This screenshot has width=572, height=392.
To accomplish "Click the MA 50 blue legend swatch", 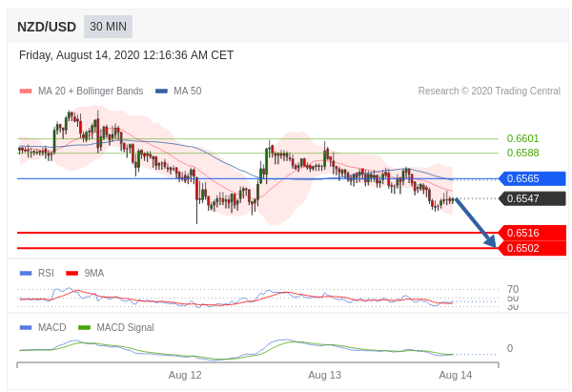I will coord(161,91).
